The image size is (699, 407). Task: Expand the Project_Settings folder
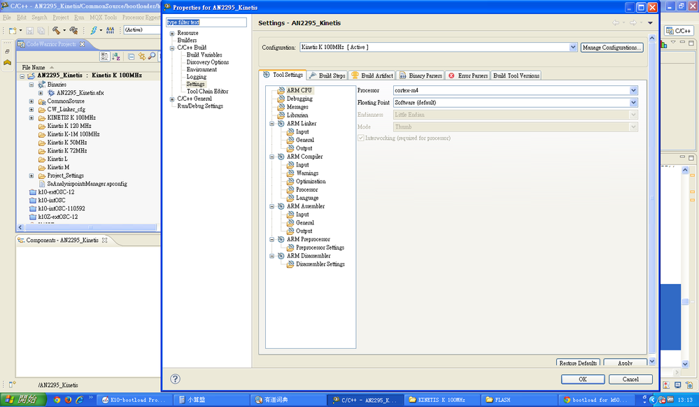coord(31,176)
